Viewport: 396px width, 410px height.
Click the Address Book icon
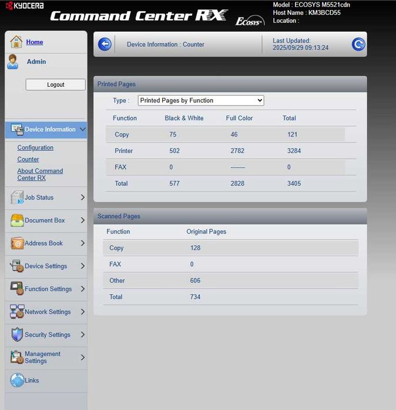[17, 243]
